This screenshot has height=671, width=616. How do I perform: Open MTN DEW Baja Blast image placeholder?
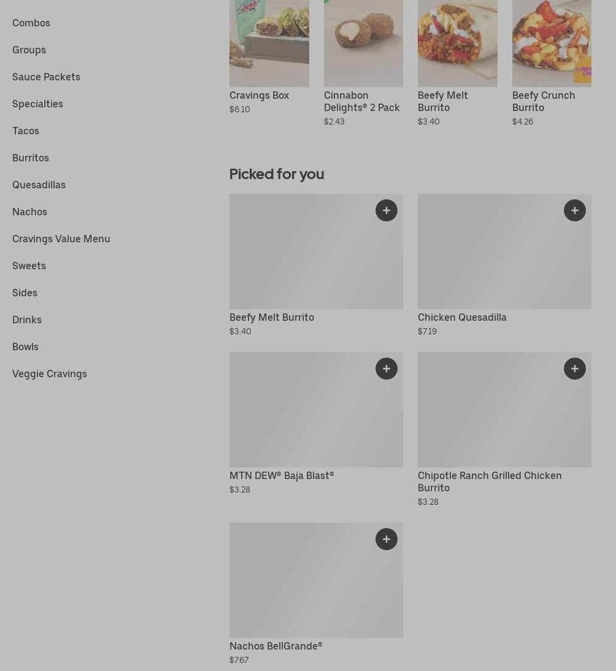(x=316, y=410)
